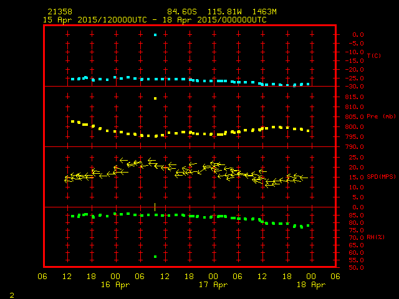The width and height of the screenshot is (399, 299).
Task: Click the outlier cyan temperature point near 0.0
Action: [155, 35]
